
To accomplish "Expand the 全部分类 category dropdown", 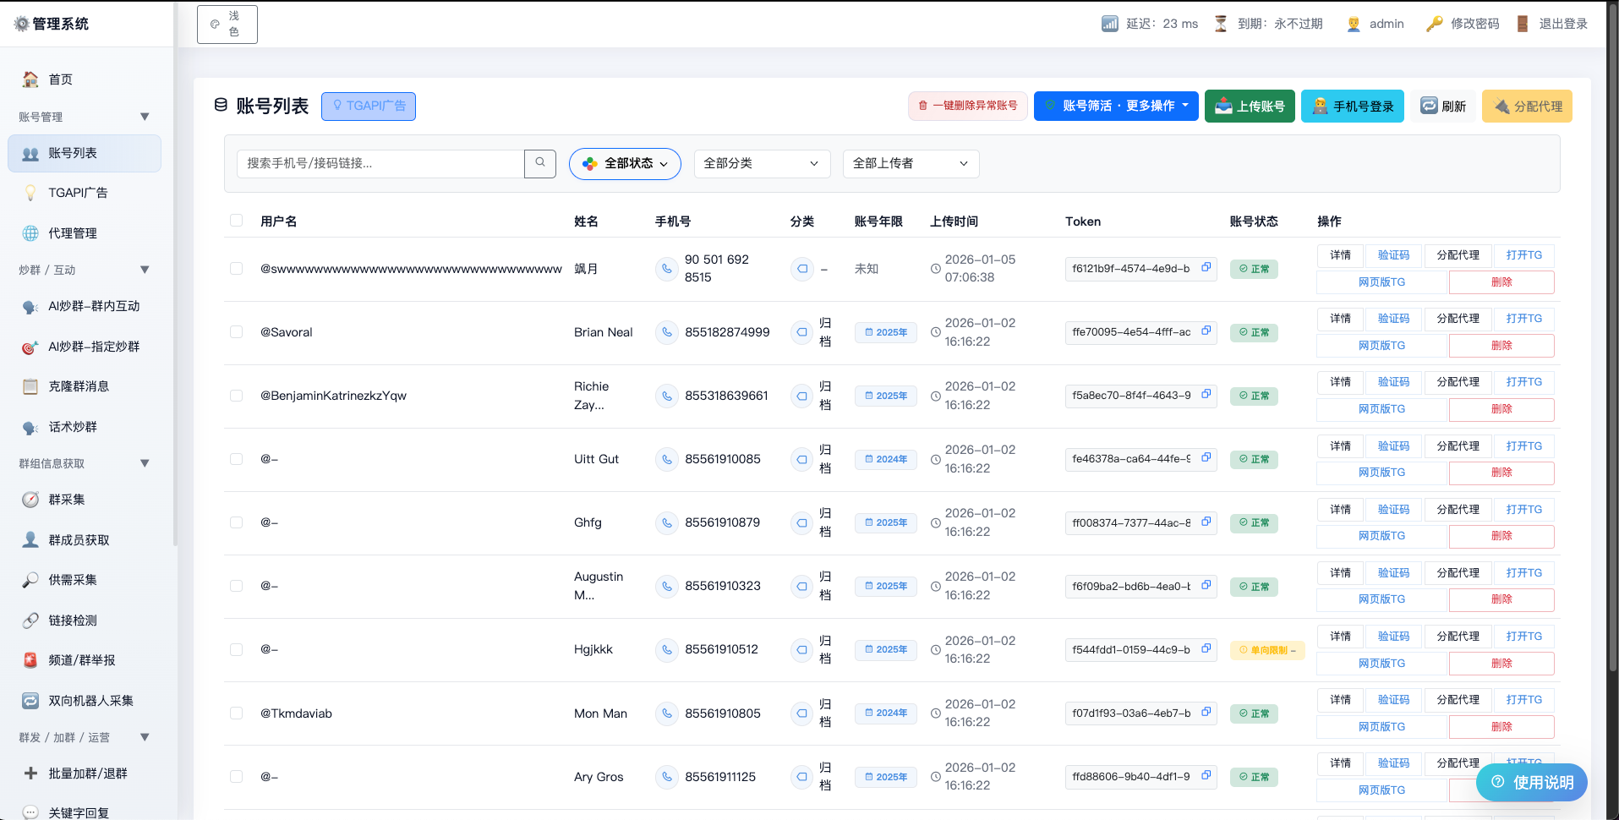I will pyautogui.click(x=762, y=164).
